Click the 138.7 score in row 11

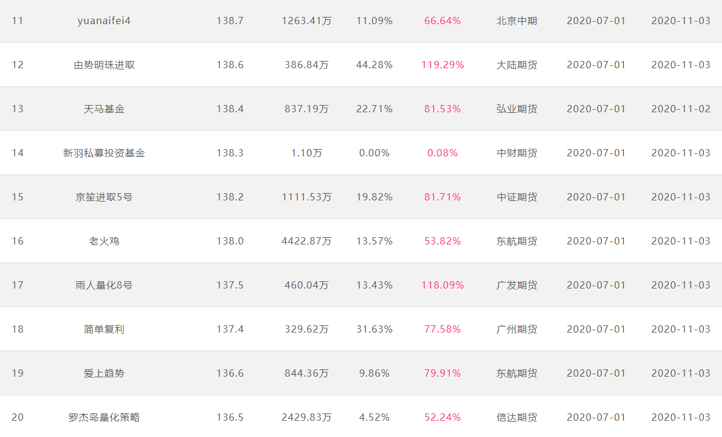(230, 21)
